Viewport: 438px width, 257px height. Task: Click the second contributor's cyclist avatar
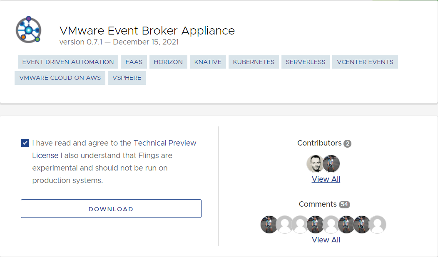pos(331,163)
